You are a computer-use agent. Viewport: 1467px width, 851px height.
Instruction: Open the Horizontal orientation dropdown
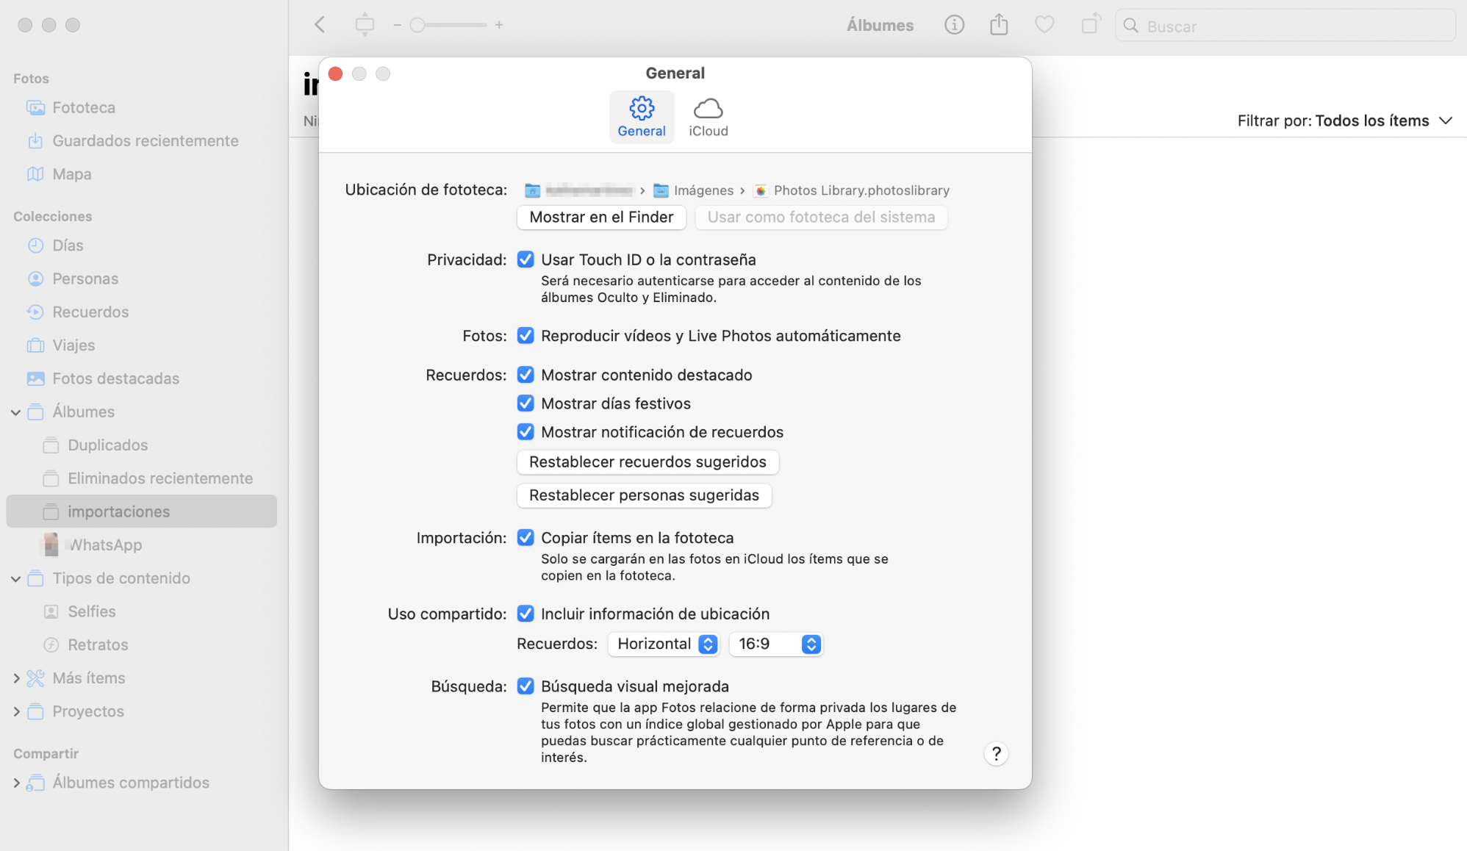click(662, 644)
